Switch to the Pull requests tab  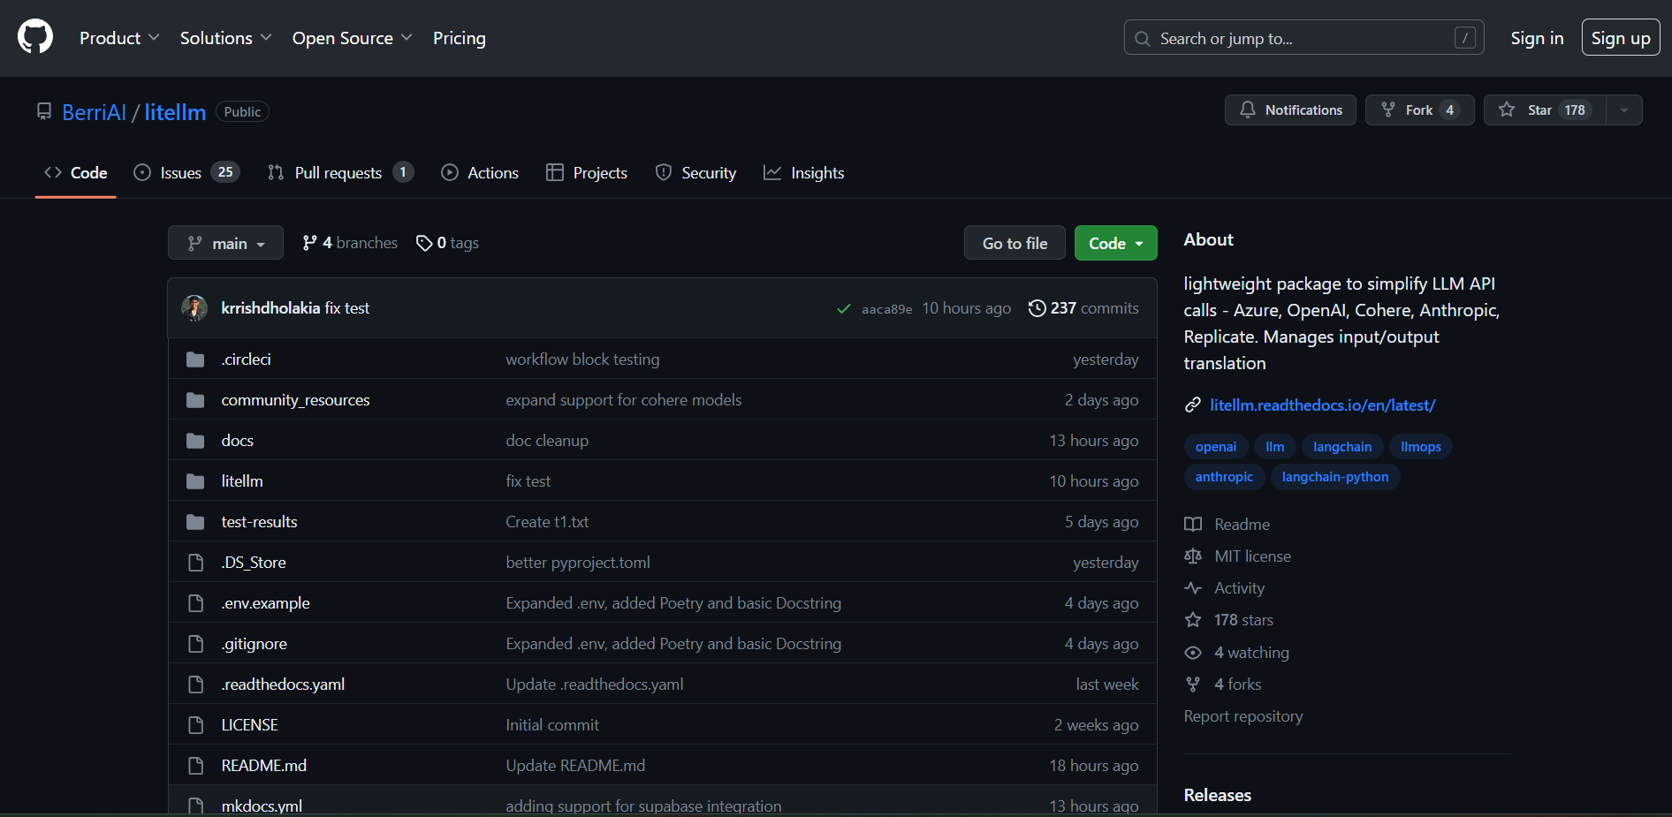339,173
